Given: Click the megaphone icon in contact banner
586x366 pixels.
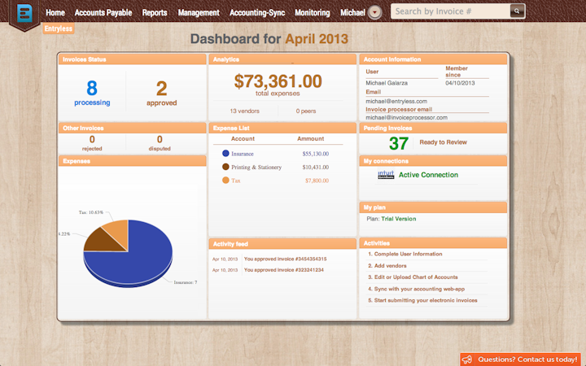Looking at the screenshot, I should pos(467,359).
